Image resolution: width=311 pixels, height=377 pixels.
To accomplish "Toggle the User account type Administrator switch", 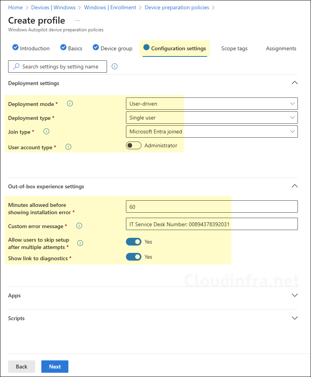I will pyautogui.click(x=134, y=146).
